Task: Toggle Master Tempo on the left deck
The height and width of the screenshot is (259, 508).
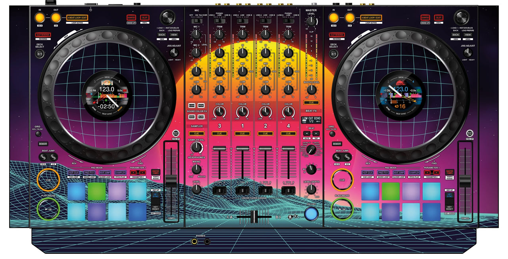Action: coord(156,172)
